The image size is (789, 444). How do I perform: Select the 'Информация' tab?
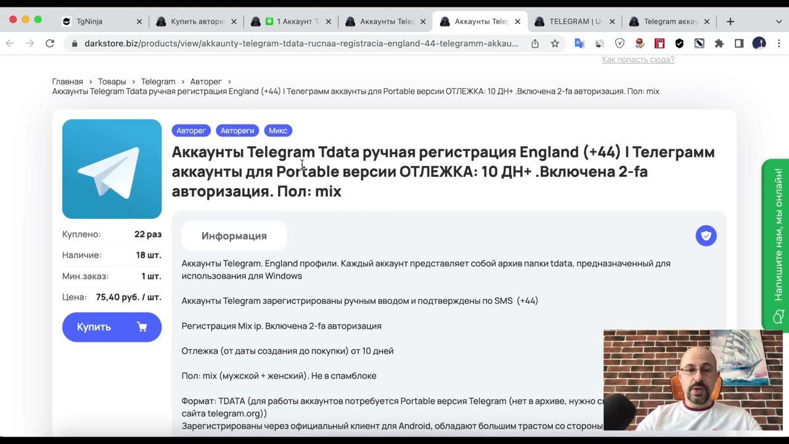click(234, 236)
